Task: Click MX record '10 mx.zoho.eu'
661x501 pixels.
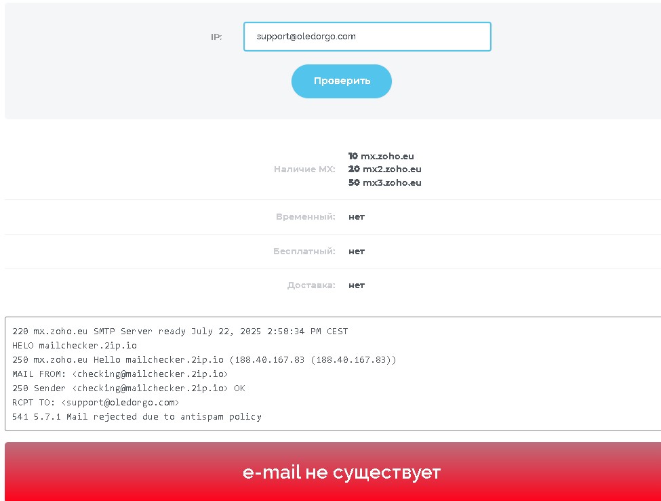Action: click(x=381, y=156)
